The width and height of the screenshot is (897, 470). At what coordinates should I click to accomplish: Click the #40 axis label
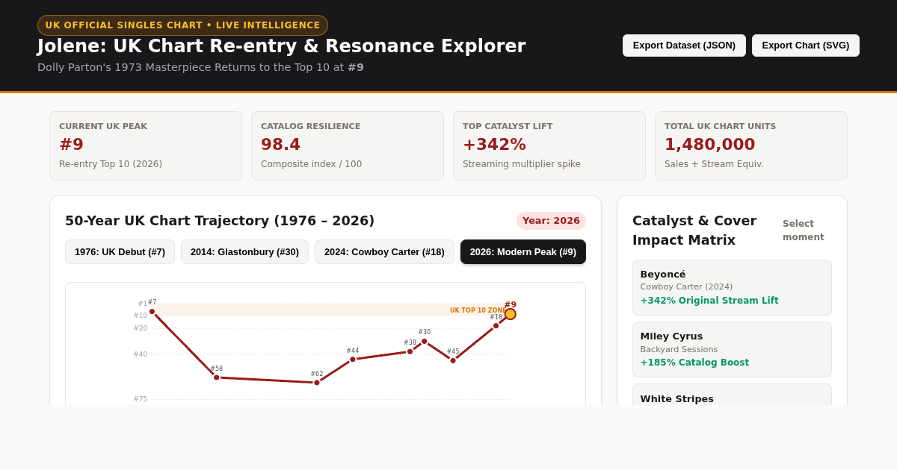141,354
